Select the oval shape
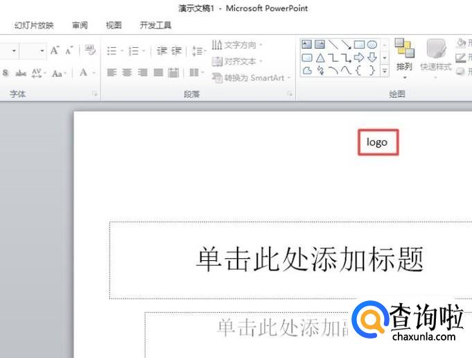Screen dimensions: 472x358 (x=372, y=45)
